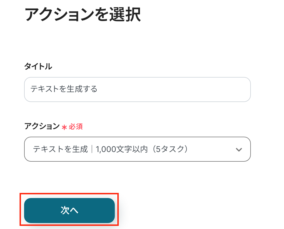The height and width of the screenshot is (229, 284).
Task: Click the 次 character on the teal button
Action: tap(65, 210)
